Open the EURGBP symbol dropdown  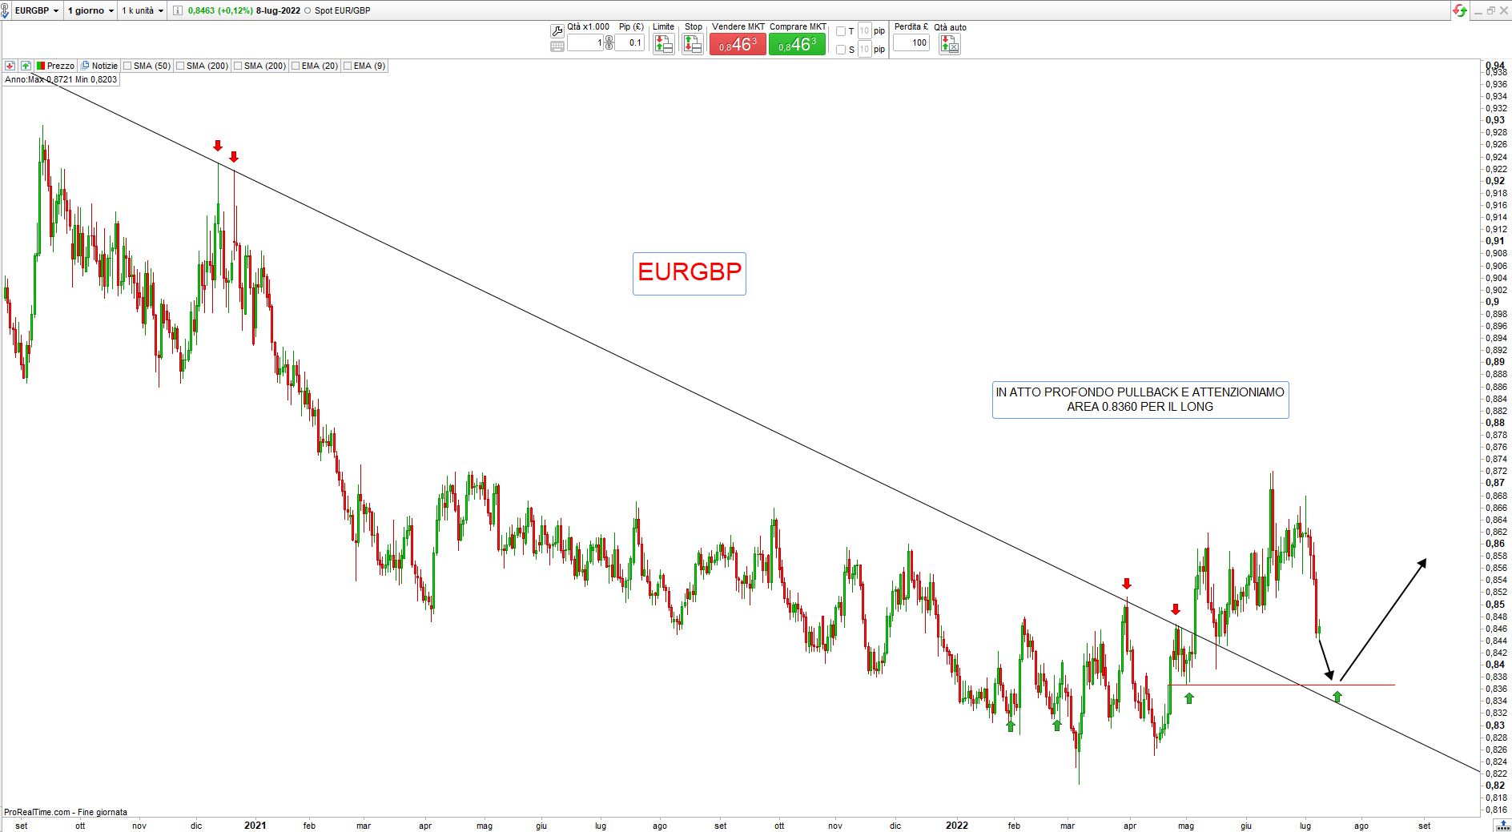37,11
